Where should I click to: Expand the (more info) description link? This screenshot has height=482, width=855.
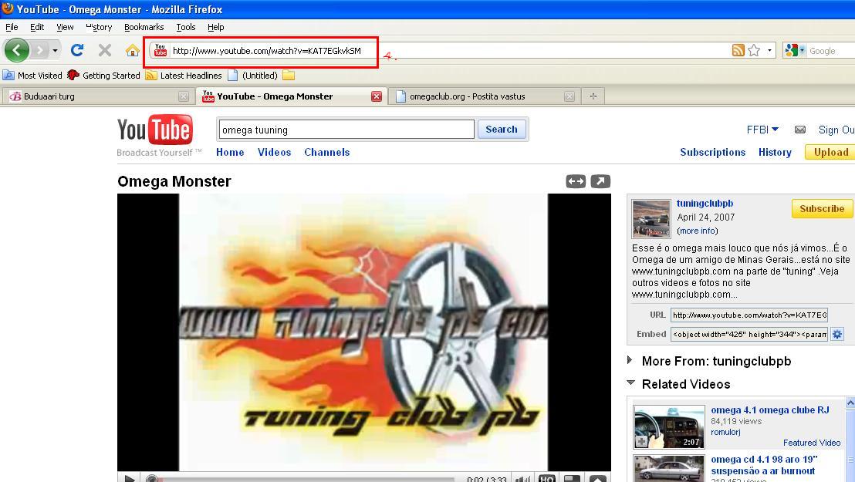click(698, 231)
